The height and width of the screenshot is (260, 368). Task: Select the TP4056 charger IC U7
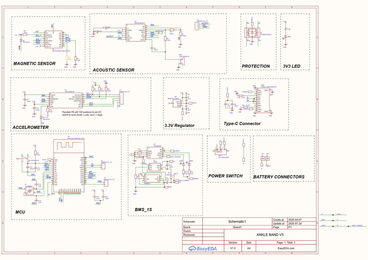[155, 153]
